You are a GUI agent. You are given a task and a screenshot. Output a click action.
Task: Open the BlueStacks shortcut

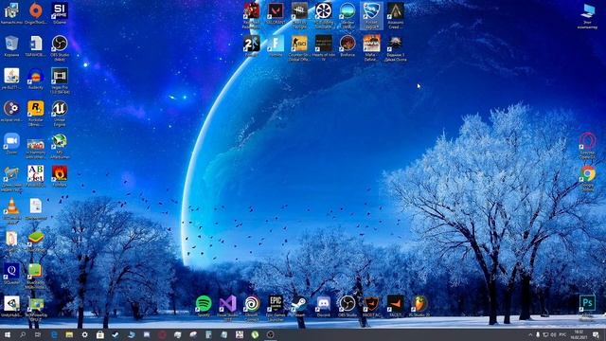tap(36, 242)
